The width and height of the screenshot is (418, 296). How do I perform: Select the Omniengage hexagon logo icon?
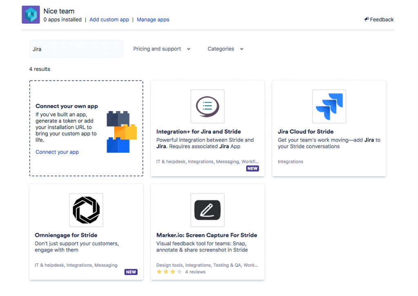tap(86, 210)
